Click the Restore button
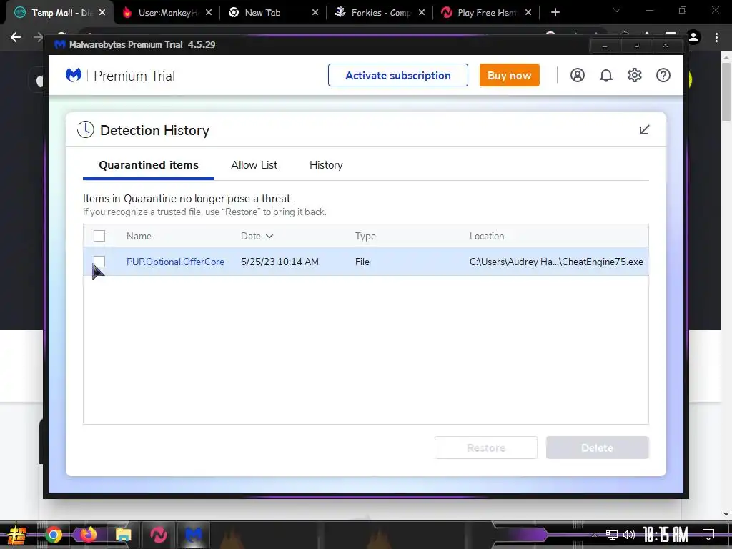The width and height of the screenshot is (732, 549). 486,447
